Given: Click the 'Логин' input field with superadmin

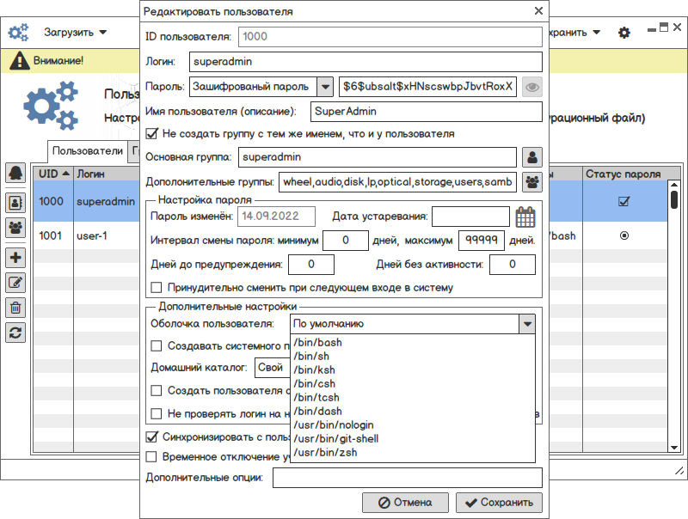Looking at the screenshot, I should [366, 62].
